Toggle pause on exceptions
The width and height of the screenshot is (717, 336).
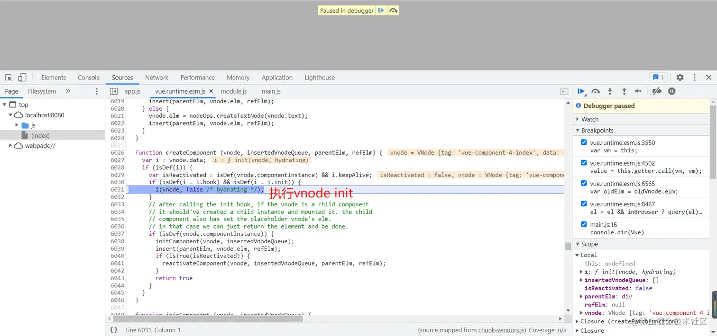pyautogui.click(x=672, y=91)
